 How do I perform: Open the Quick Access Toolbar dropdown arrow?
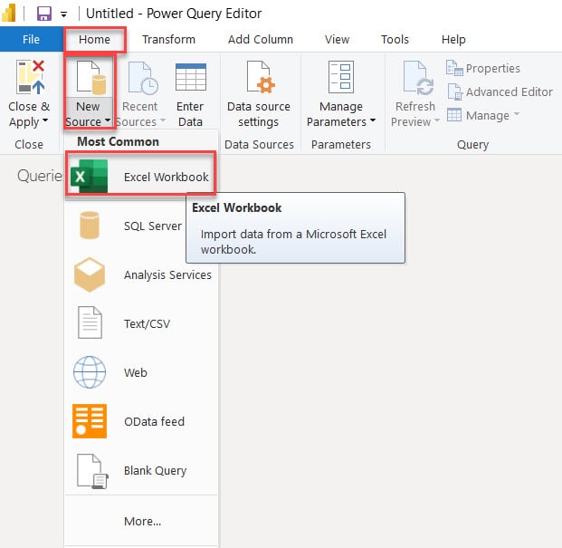63,14
